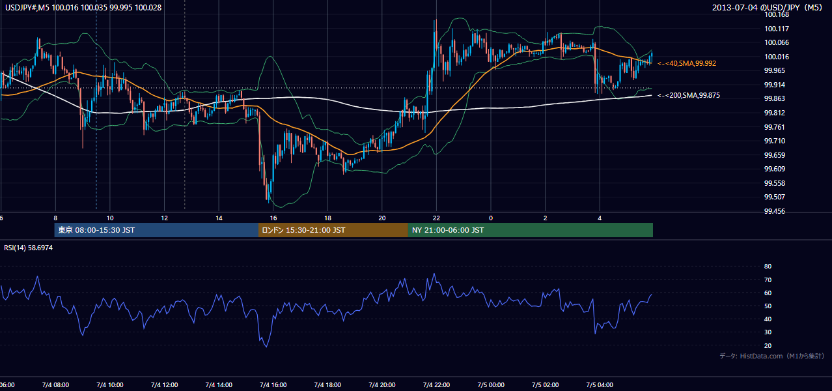Click the RSI(14) 58.6974 indicator label
This screenshot has width=832, height=391.
(x=29, y=248)
